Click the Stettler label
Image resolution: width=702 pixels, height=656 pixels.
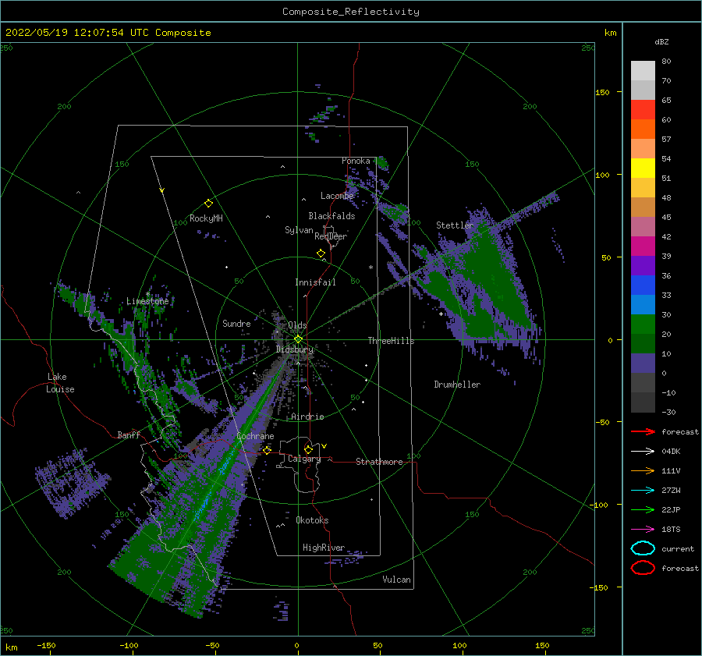[455, 225]
